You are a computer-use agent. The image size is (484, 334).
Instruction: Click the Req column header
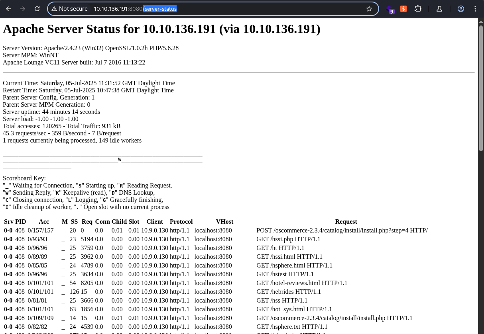(x=87, y=222)
